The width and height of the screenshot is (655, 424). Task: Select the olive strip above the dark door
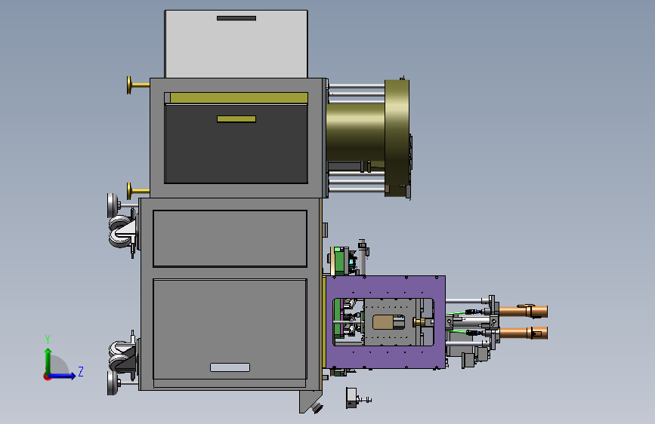point(239,98)
